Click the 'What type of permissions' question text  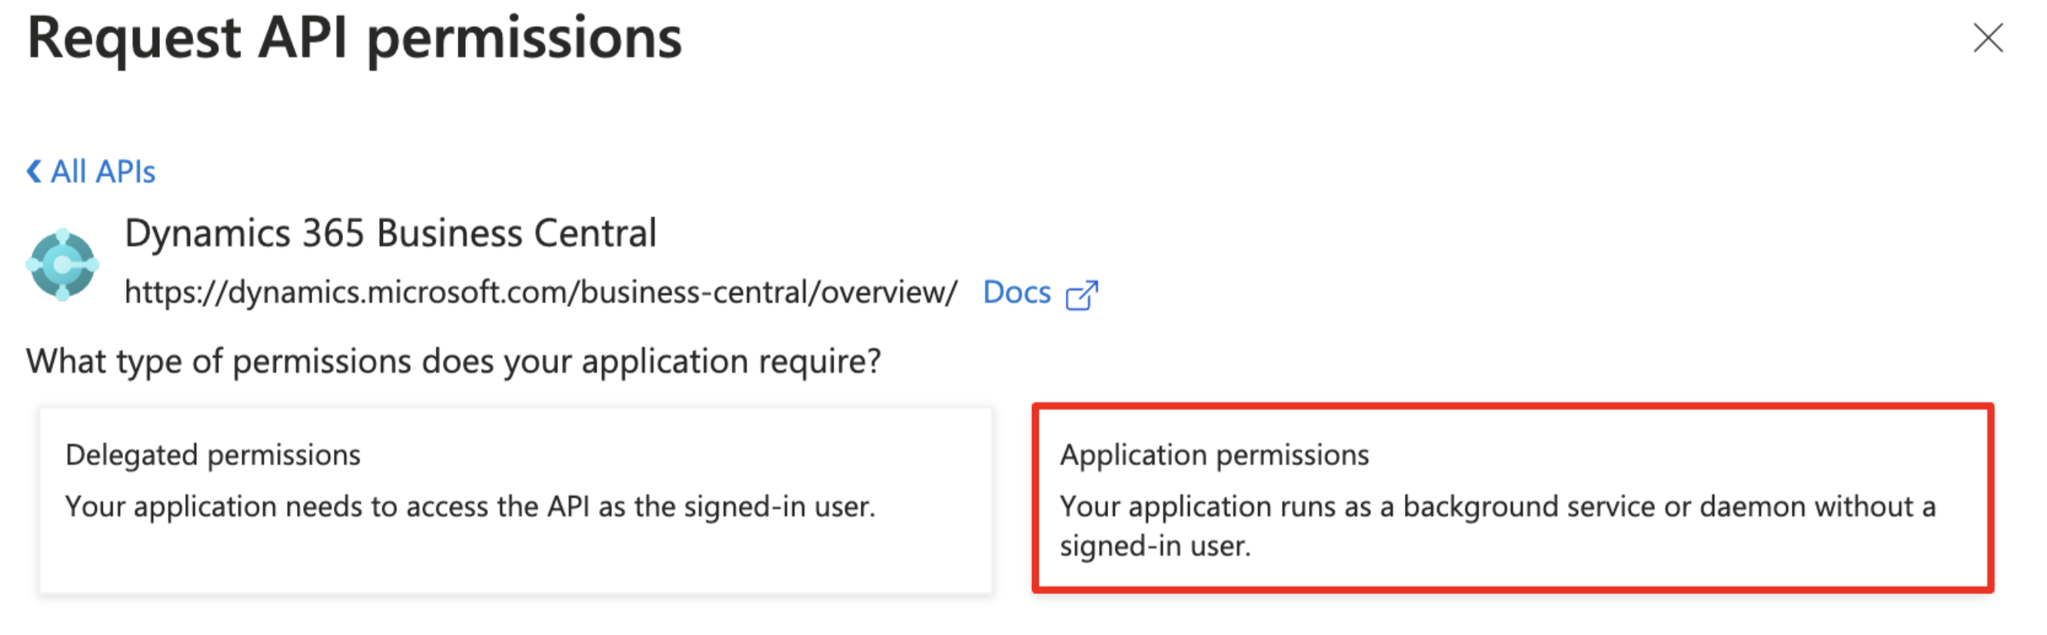[454, 361]
